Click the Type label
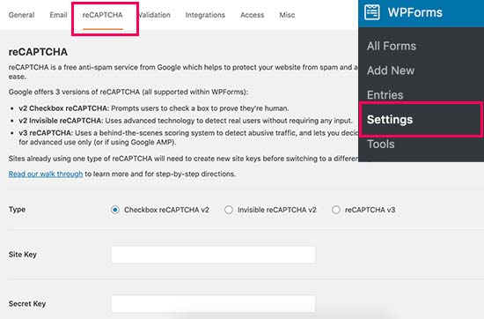Viewport: 484px width, 319px height. [x=17, y=210]
